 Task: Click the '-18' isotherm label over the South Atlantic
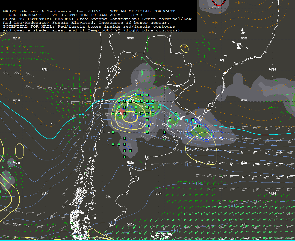pos(196,183)
